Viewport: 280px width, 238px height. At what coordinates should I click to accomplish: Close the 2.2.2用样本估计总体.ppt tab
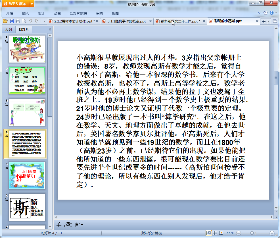pos(97,21)
